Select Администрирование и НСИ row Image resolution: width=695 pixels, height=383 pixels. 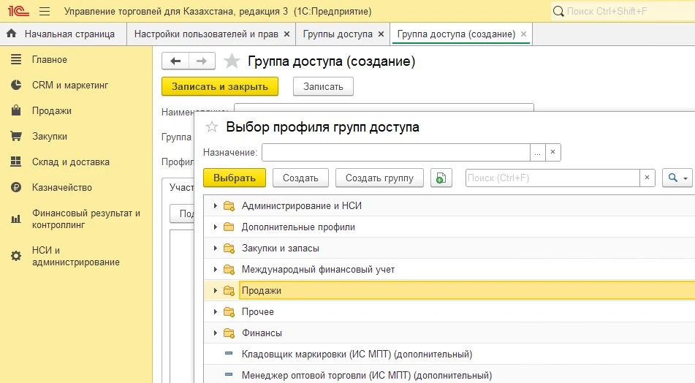(x=449, y=205)
